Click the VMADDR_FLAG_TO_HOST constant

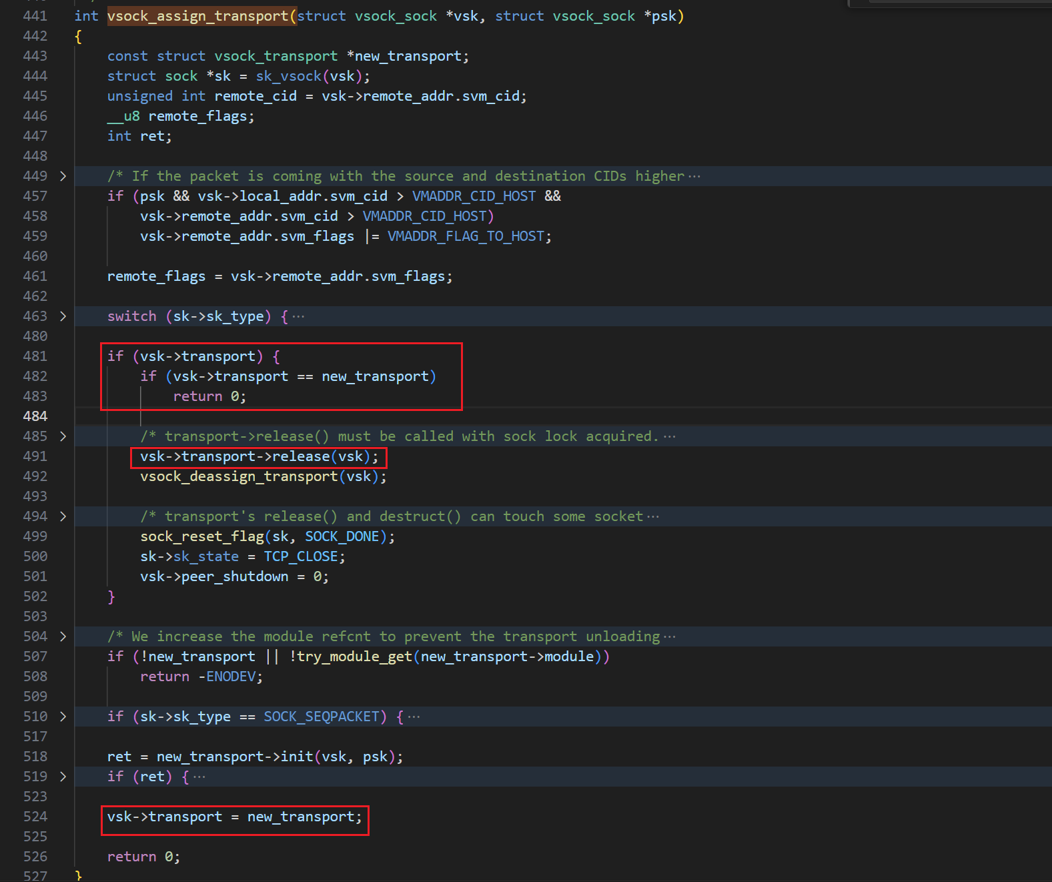(466, 236)
